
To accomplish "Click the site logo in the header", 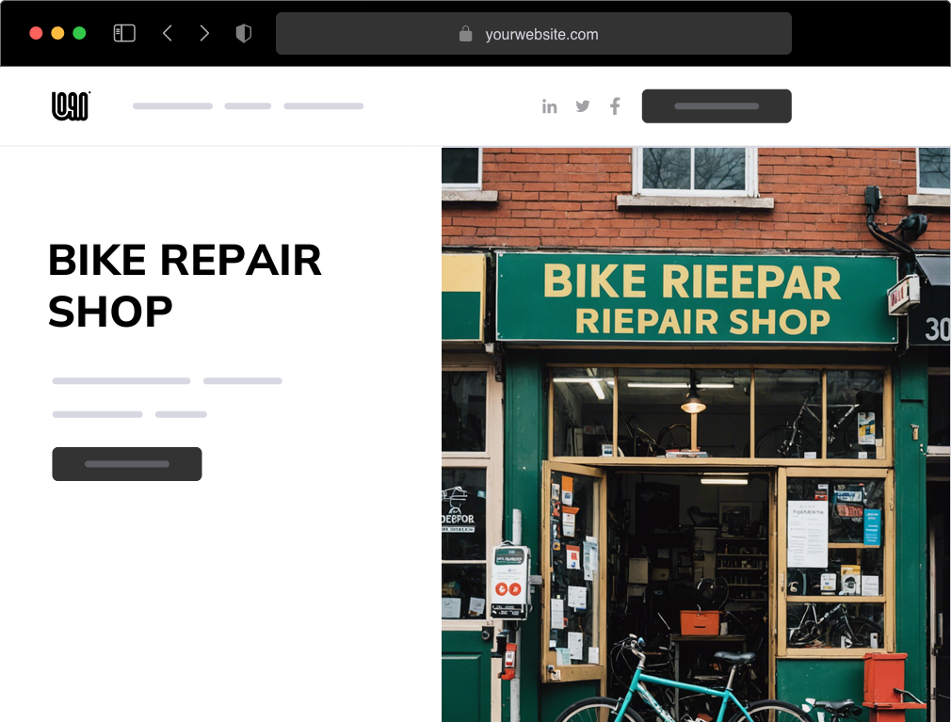I will click(x=70, y=105).
